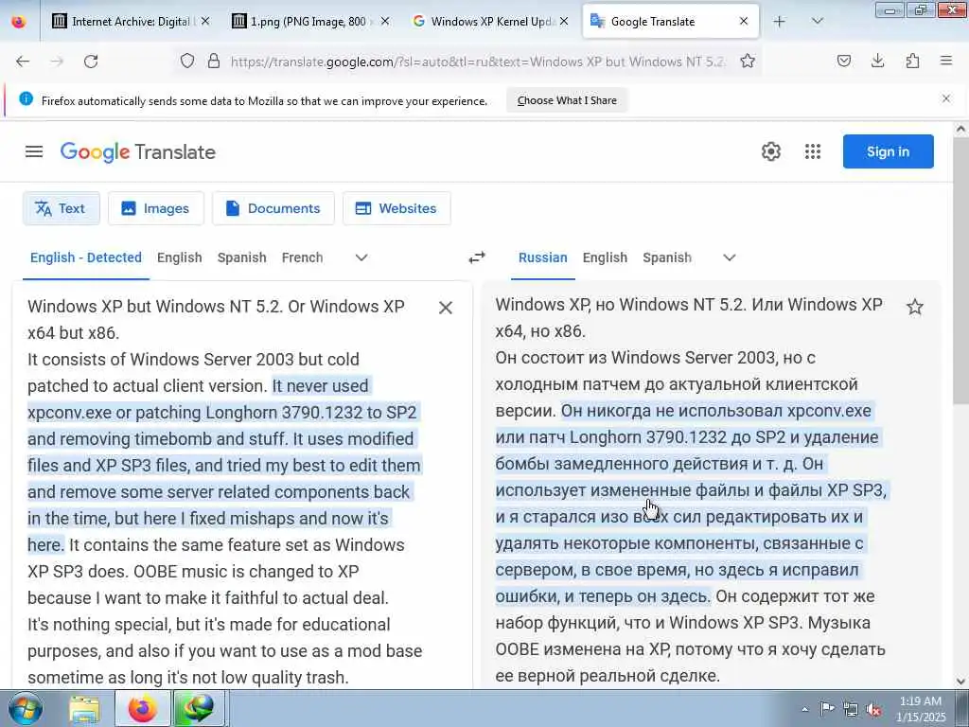Viewport: 969px width, 727px height.
Task: Select Text translation mode
Action: (62, 208)
